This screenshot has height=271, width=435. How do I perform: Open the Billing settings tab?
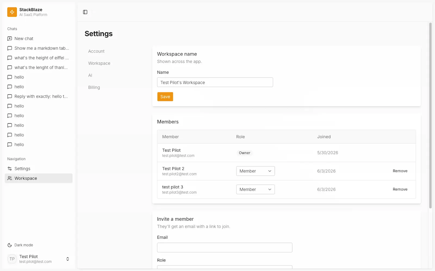(x=94, y=87)
